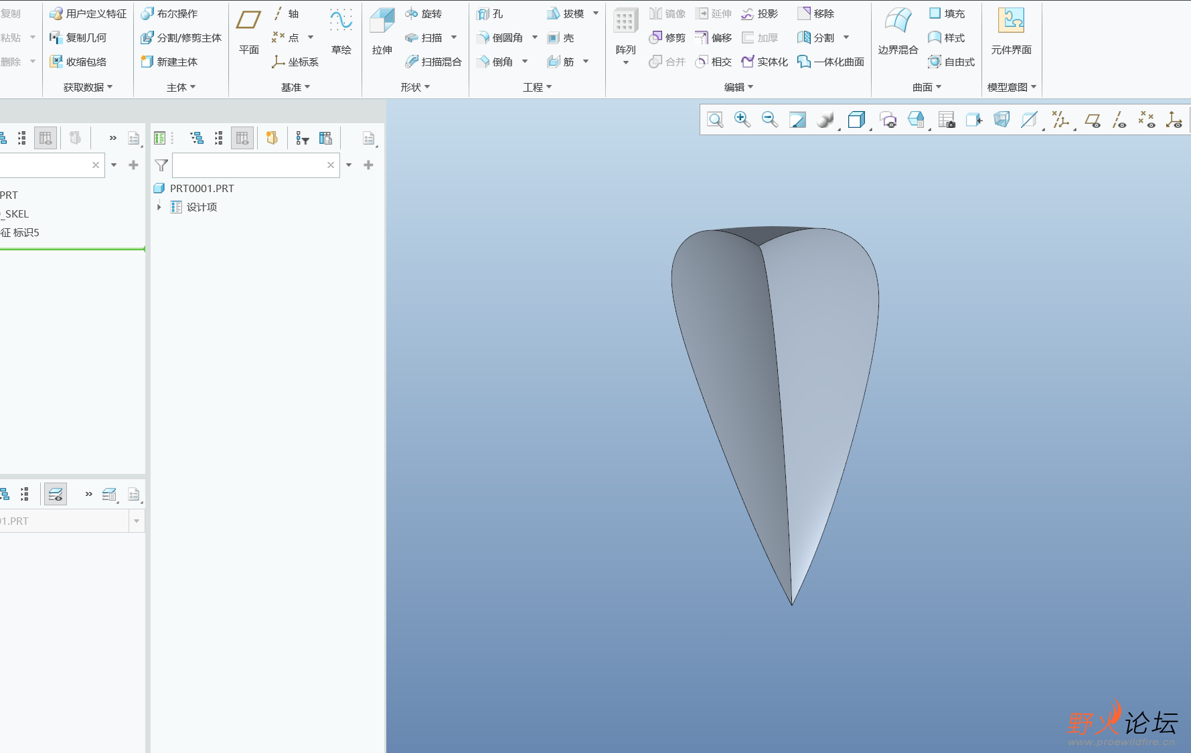Select the 边界混合 (Boundary Blend) tool
The width and height of the screenshot is (1191, 753).
coord(898,31)
